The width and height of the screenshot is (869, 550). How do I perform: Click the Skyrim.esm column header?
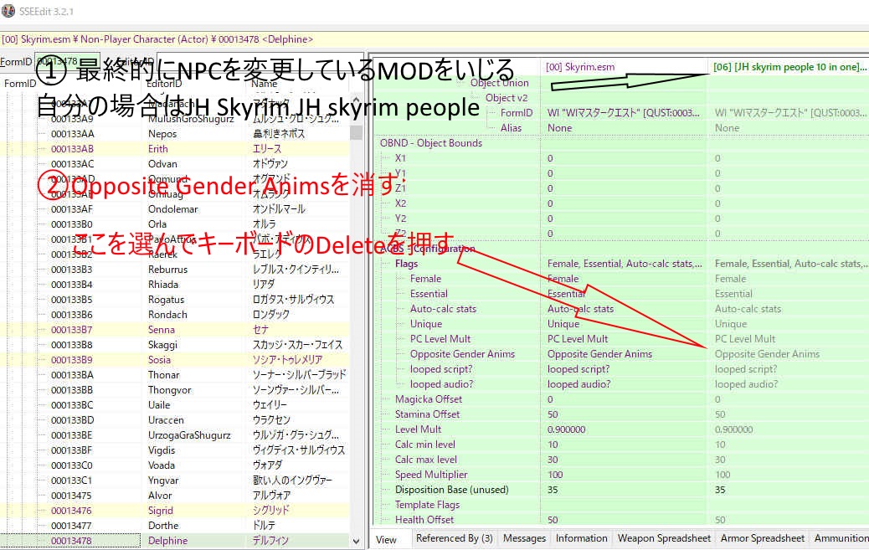[579, 67]
